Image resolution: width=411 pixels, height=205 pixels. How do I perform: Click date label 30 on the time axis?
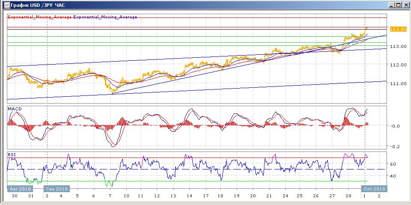[15, 196]
